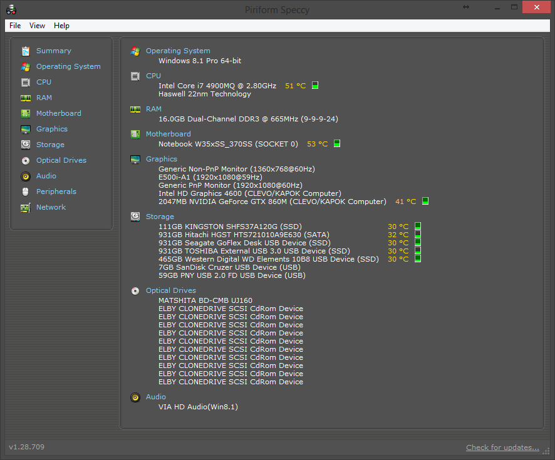Click the Network card icon in sidebar
The height and width of the screenshot is (460, 555).
(x=26, y=208)
